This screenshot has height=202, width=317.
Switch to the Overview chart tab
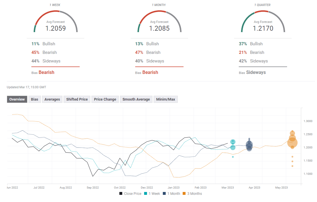click(x=17, y=99)
